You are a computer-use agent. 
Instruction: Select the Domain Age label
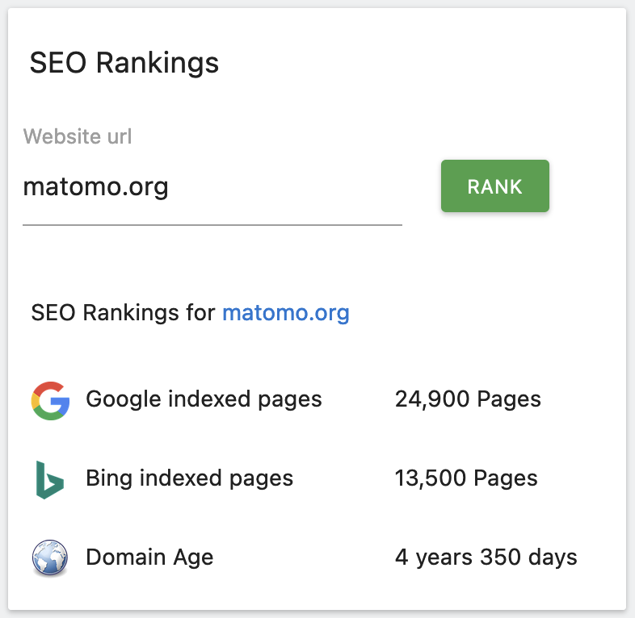coord(149,557)
